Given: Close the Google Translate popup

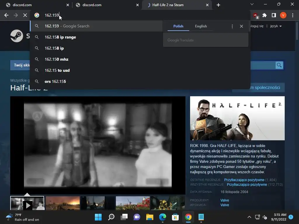Looking at the screenshot, I should point(241,26).
